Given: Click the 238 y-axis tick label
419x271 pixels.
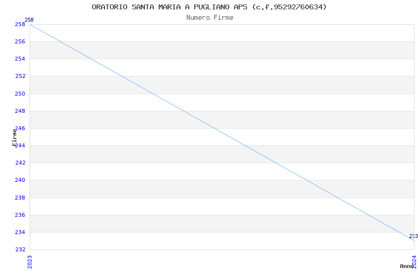Looking at the screenshot, I should pyautogui.click(x=20, y=198).
